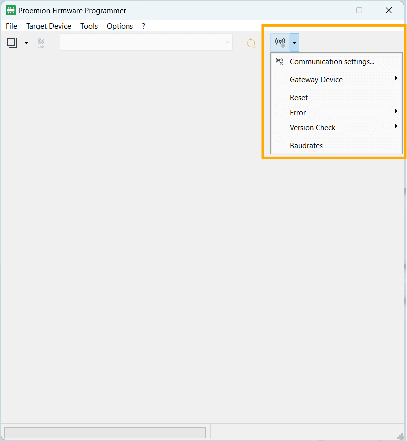Click the antenna communication toolbar button

(281, 43)
